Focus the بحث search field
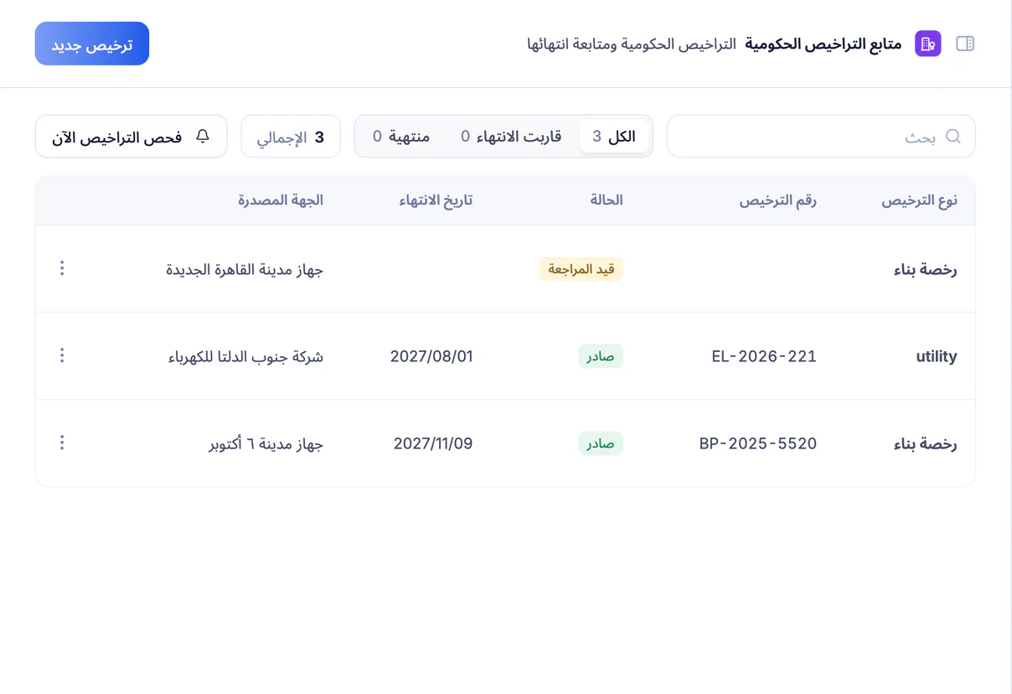 click(821, 137)
